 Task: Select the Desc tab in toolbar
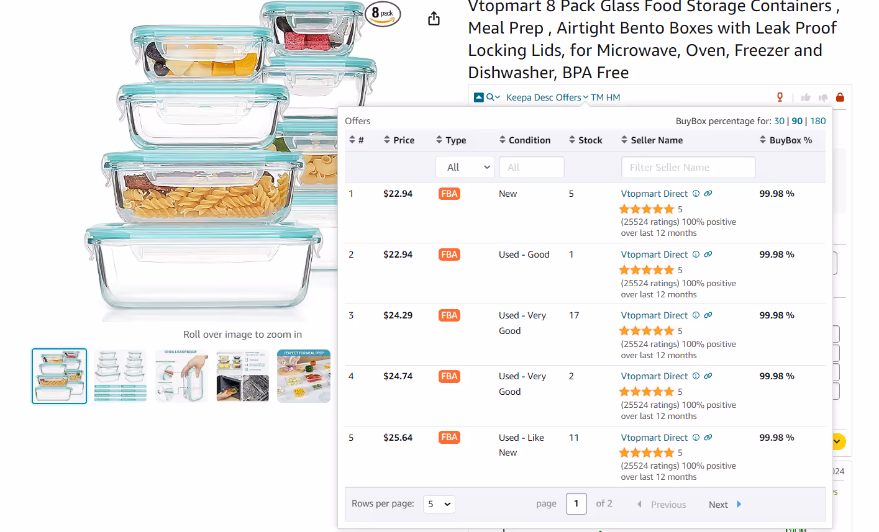click(544, 97)
